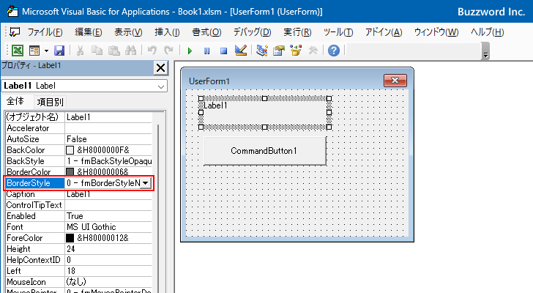Click the Caption property value field
The width and height of the screenshot is (533, 293).
pyautogui.click(x=108, y=194)
